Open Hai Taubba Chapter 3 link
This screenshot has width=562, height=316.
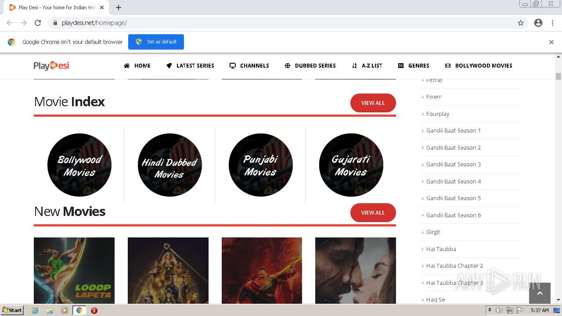(454, 283)
